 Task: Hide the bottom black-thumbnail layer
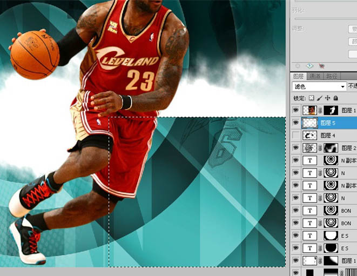(x=295, y=273)
